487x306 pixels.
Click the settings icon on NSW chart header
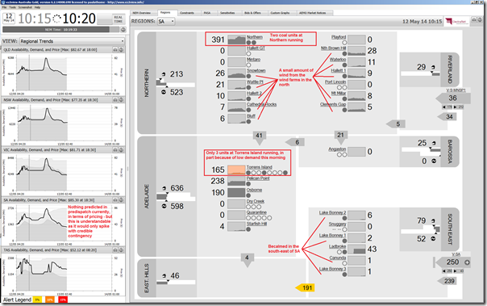(x=121, y=100)
